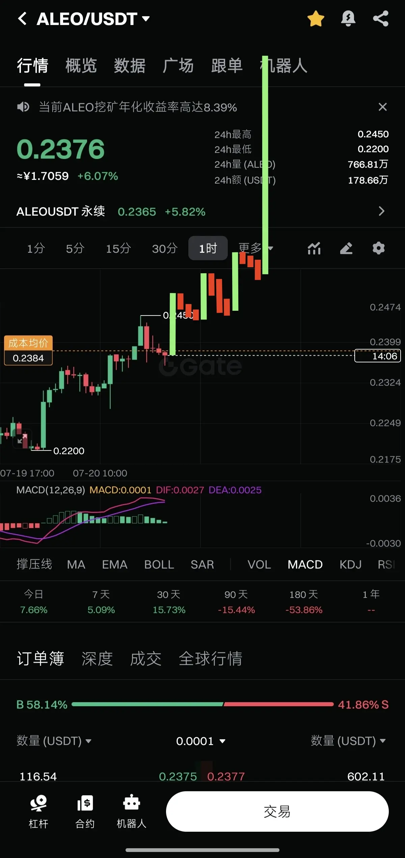Screen dimensions: 405x858
Task: Select the 1时 timeframe
Action: [x=208, y=248]
